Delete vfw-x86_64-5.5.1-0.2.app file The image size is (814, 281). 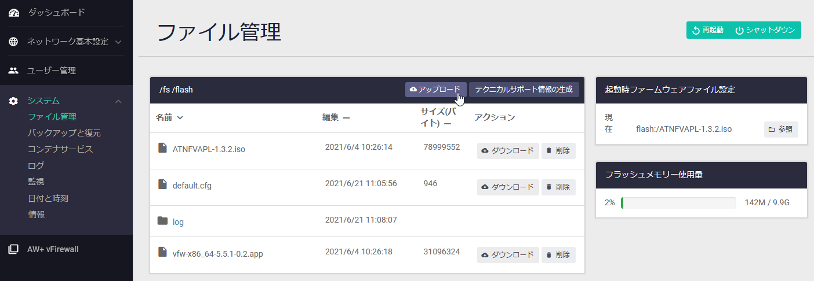coord(558,255)
